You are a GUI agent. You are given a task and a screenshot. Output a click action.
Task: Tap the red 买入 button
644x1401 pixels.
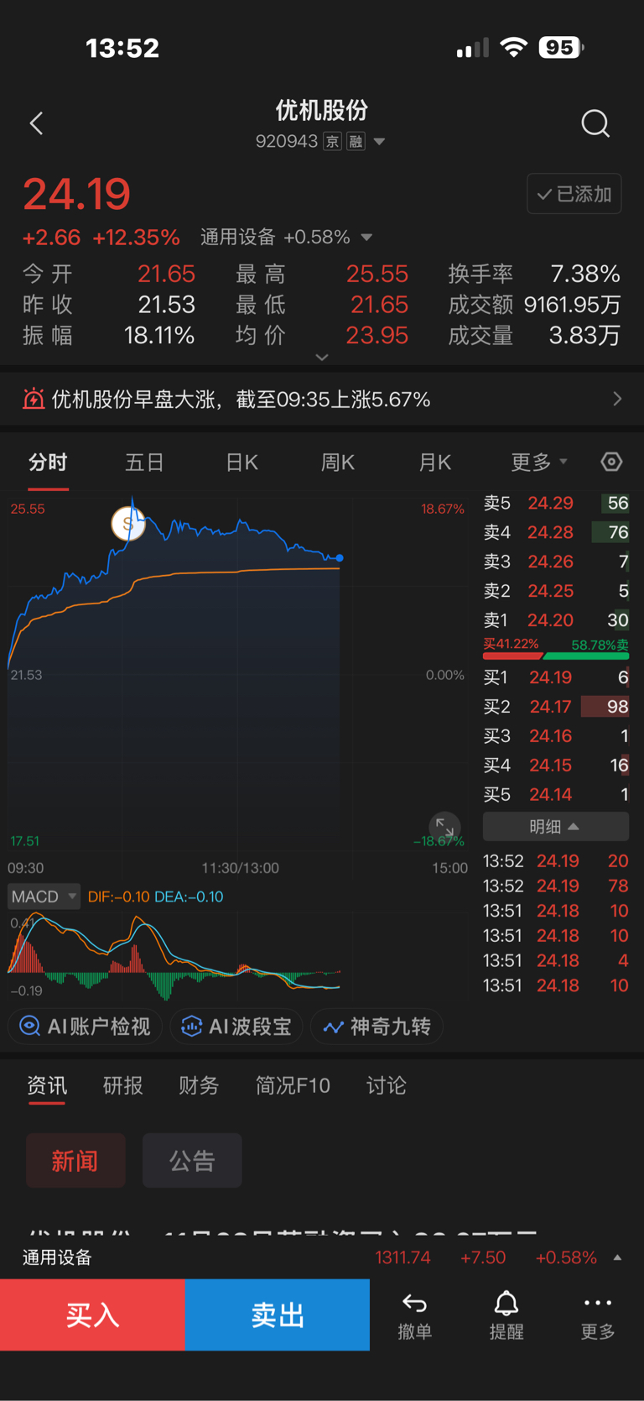[x=92, y=1315]
